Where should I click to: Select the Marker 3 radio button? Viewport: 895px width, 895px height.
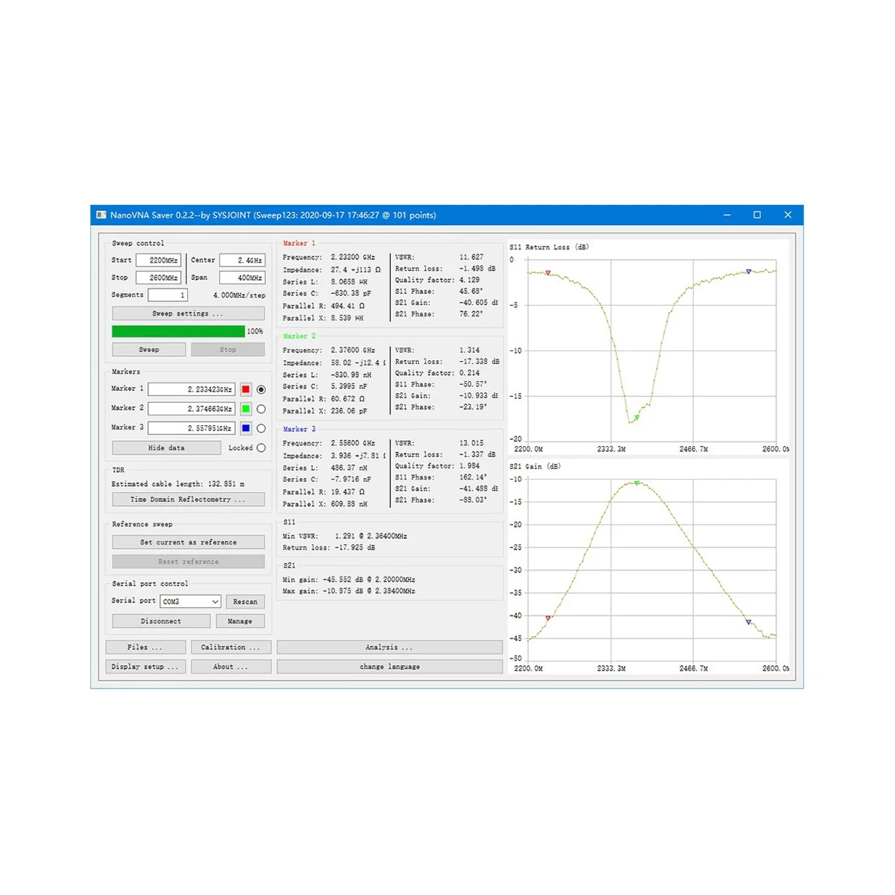point(261,428)
